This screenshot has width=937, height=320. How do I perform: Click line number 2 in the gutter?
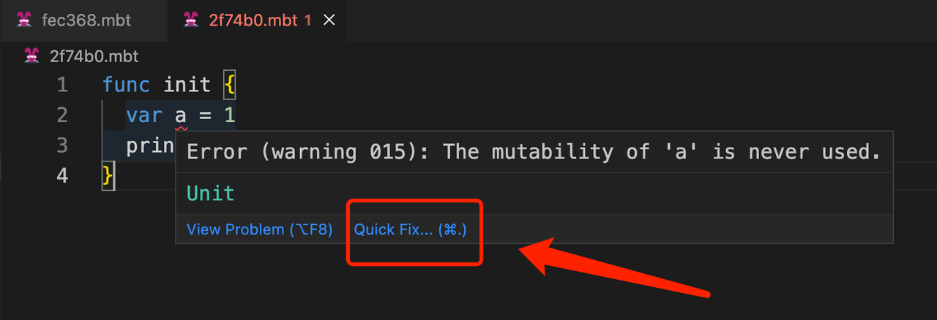pos(61,115)
